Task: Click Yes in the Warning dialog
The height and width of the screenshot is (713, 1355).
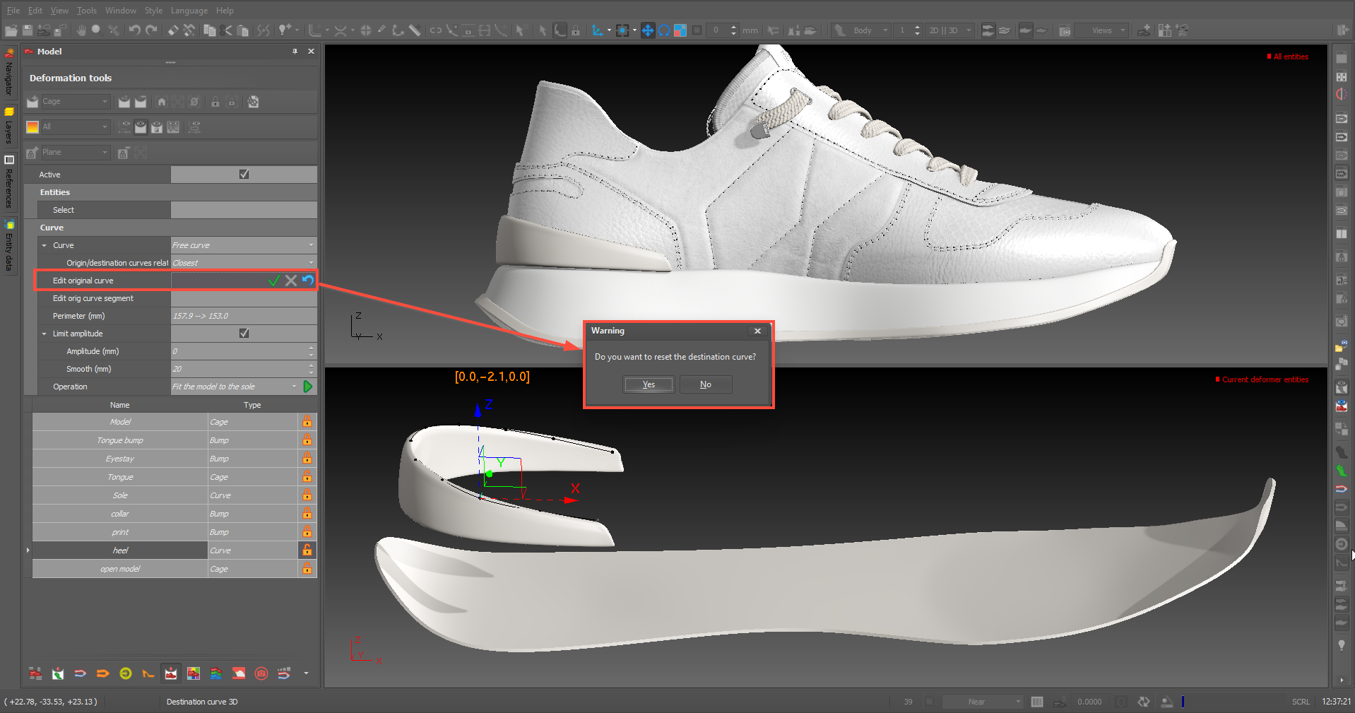Action: pos(649,384)
